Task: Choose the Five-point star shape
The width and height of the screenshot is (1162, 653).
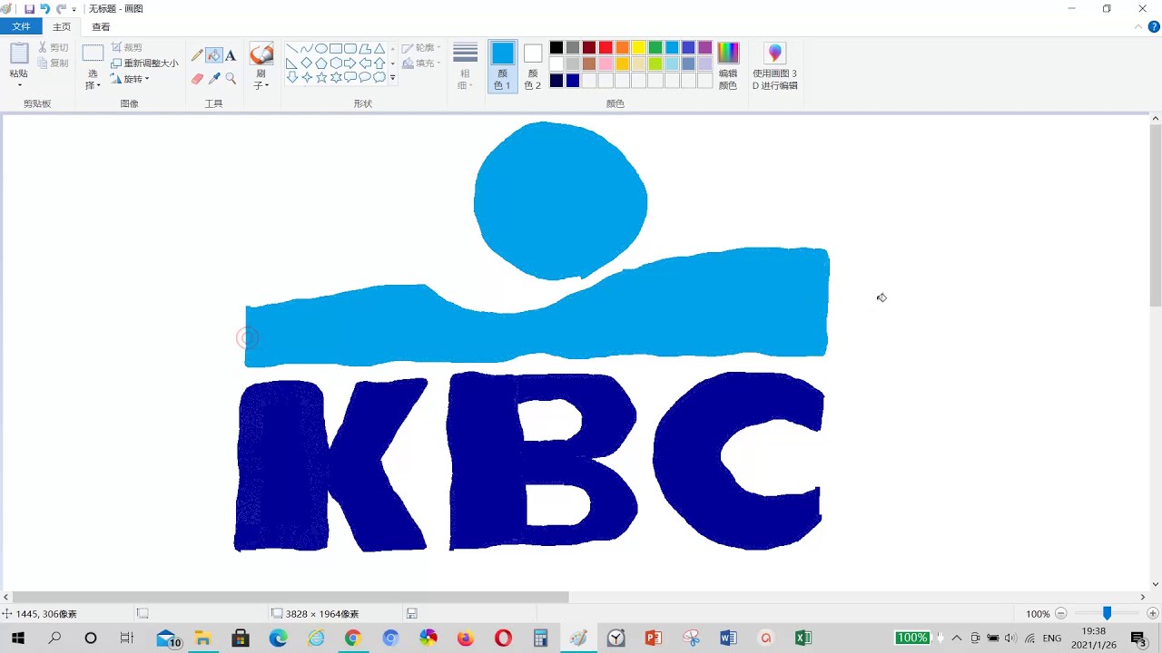Action: 321,78
